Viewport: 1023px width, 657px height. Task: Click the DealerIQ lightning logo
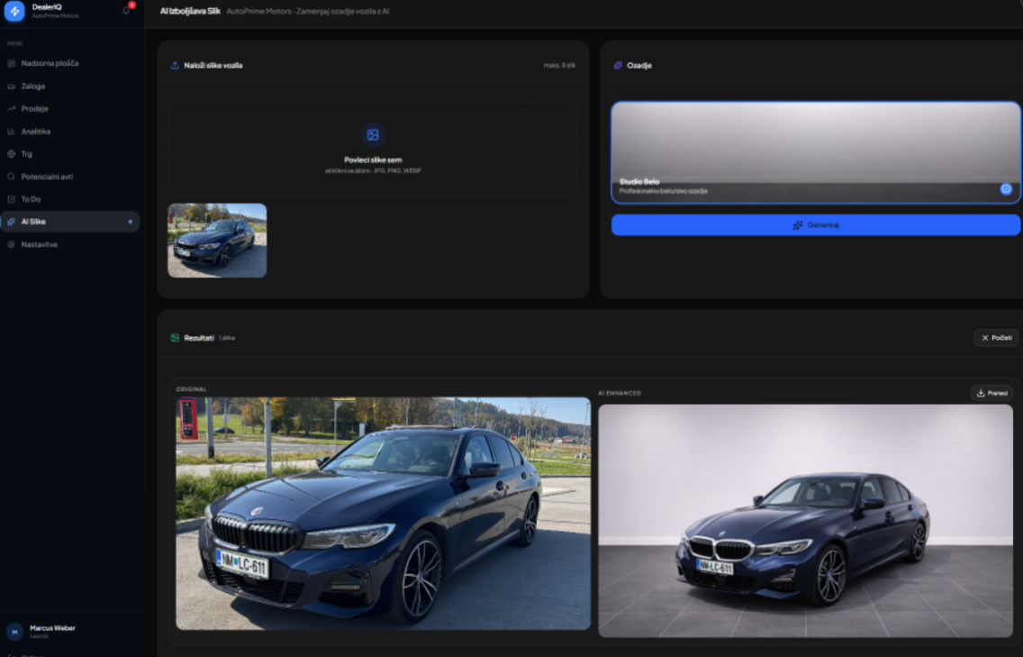click(14, 11)
